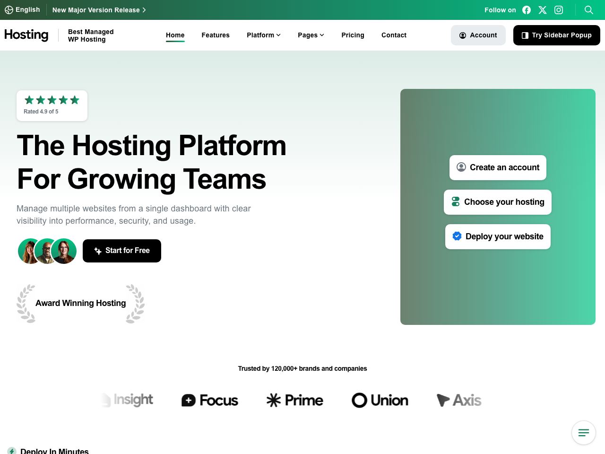Viewport: 605px width, 454px height.
Task: Click the Start for Free button
Action: (122, 251)
